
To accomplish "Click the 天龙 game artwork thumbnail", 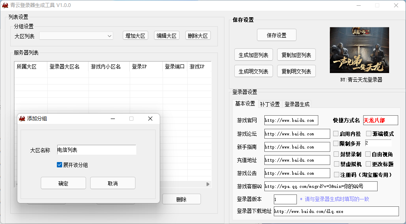I will click(x=359, y=50).
